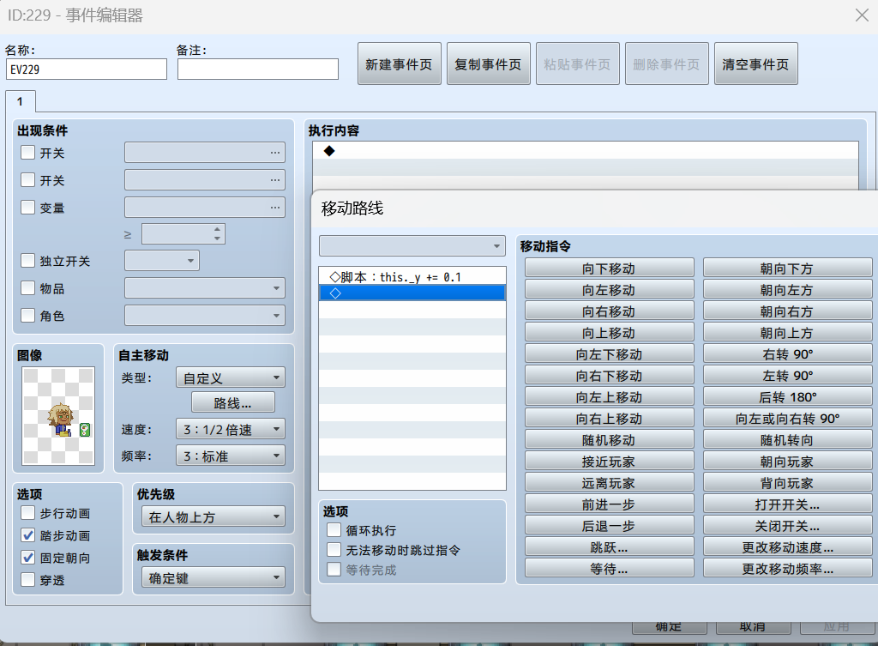
Task: Check 循环执行 in move route options
Action: click(334, 530)
